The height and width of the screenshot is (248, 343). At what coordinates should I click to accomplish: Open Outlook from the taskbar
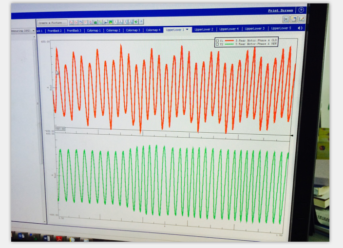21,236
